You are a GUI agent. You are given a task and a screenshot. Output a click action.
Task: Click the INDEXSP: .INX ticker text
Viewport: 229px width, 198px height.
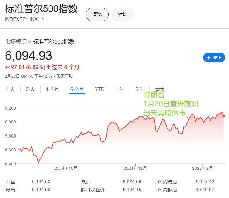(x=21, y=19)
